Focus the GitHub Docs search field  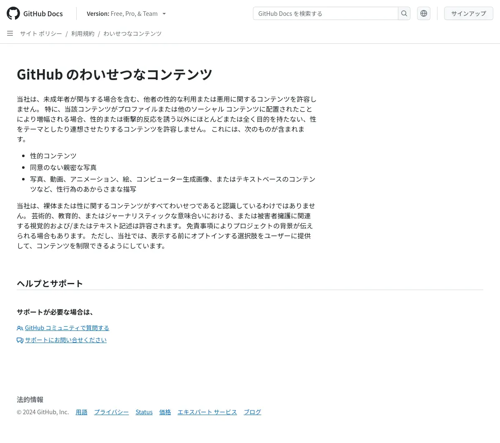(325, 13)
